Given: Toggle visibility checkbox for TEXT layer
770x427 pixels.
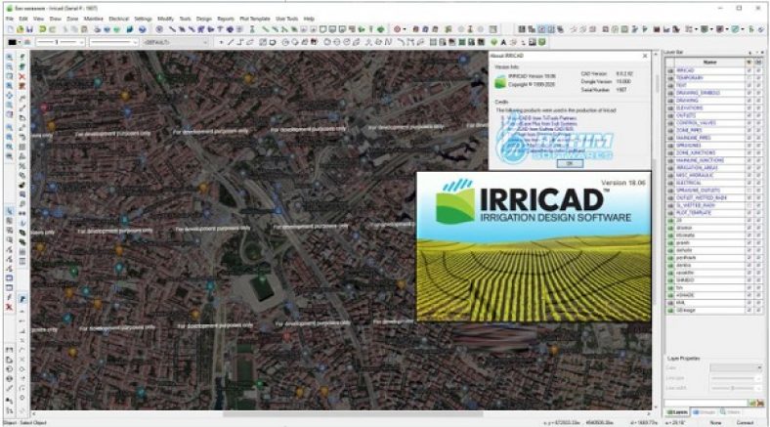Looking at the screenshot, I should [x=749, y=85].
